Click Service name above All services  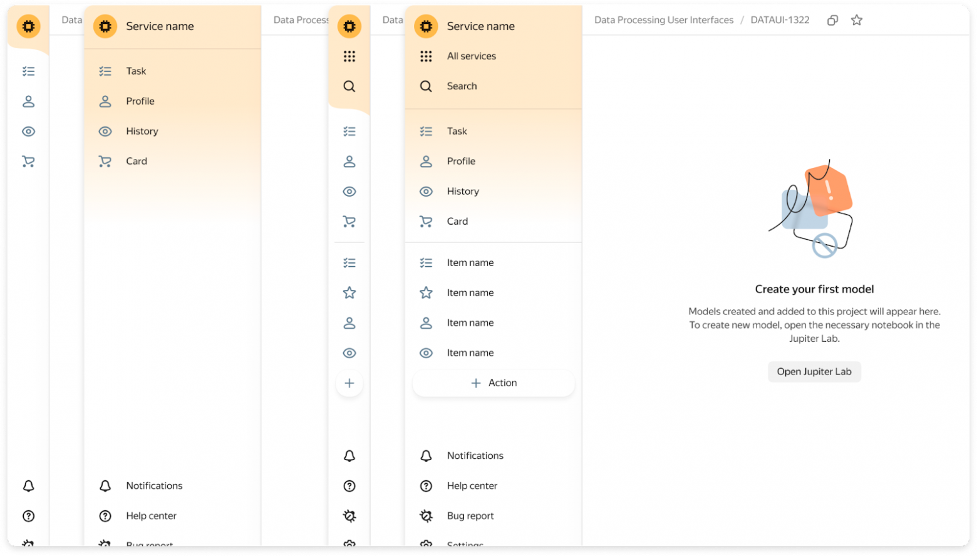tap(480, 26)
